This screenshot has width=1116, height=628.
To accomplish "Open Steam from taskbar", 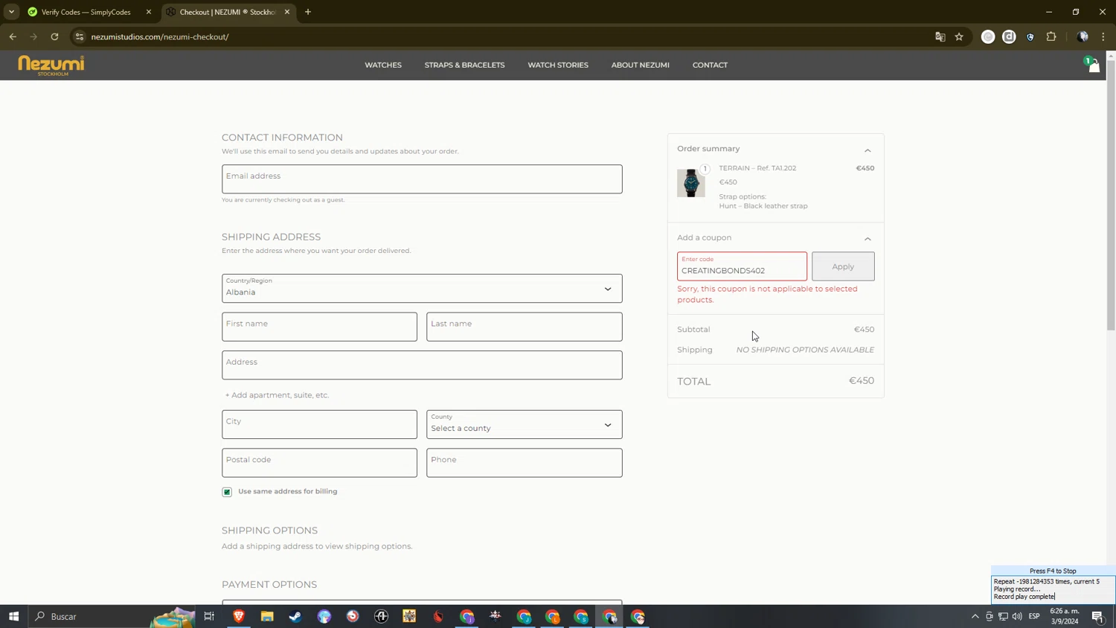I will (295, 616).
